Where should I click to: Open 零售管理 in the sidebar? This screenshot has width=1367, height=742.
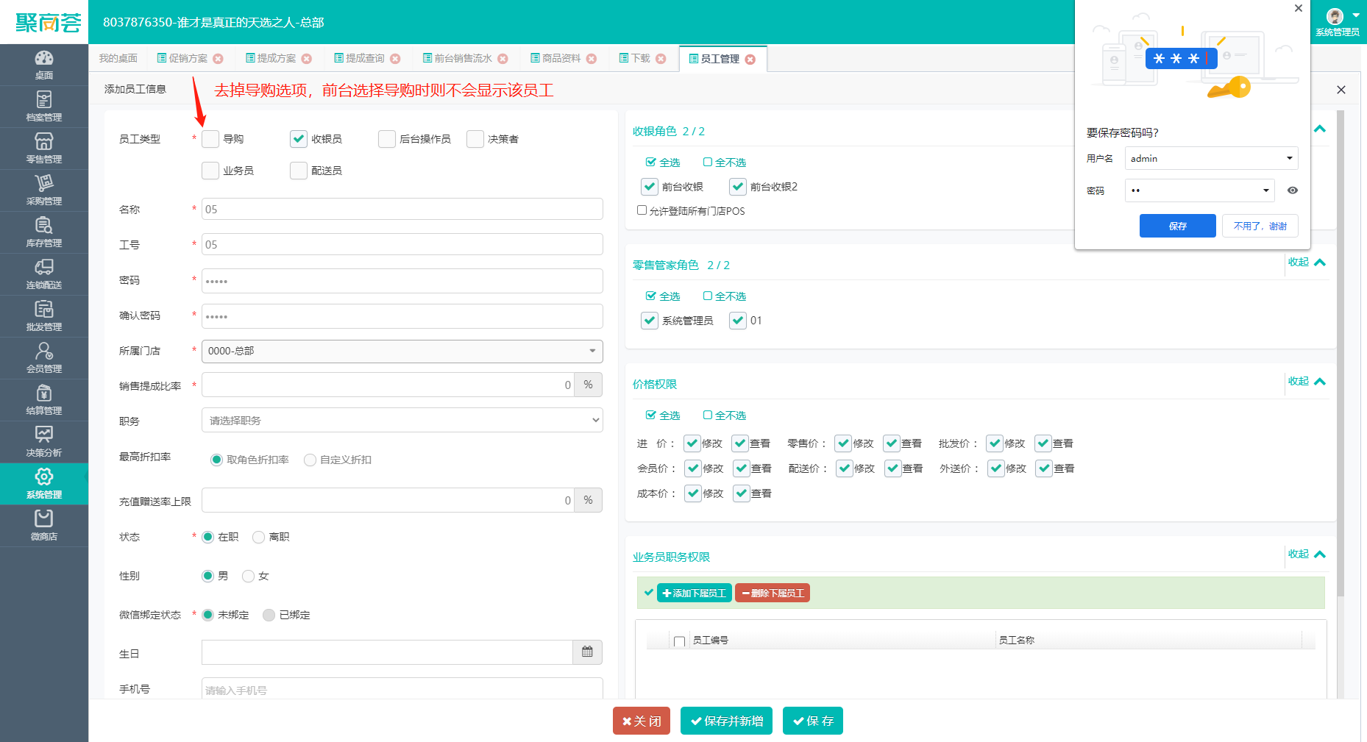[x=44, y=149]
